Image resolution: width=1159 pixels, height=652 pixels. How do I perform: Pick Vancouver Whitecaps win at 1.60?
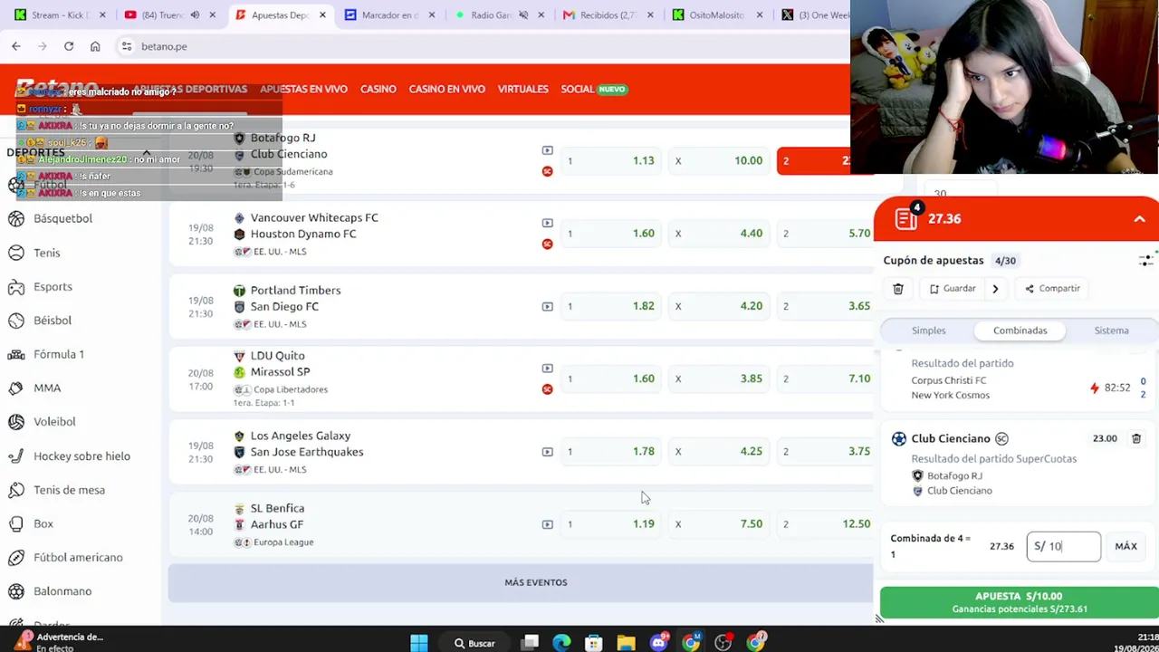click(612, 234)
